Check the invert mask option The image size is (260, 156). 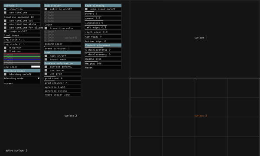[x=46, y=59]
